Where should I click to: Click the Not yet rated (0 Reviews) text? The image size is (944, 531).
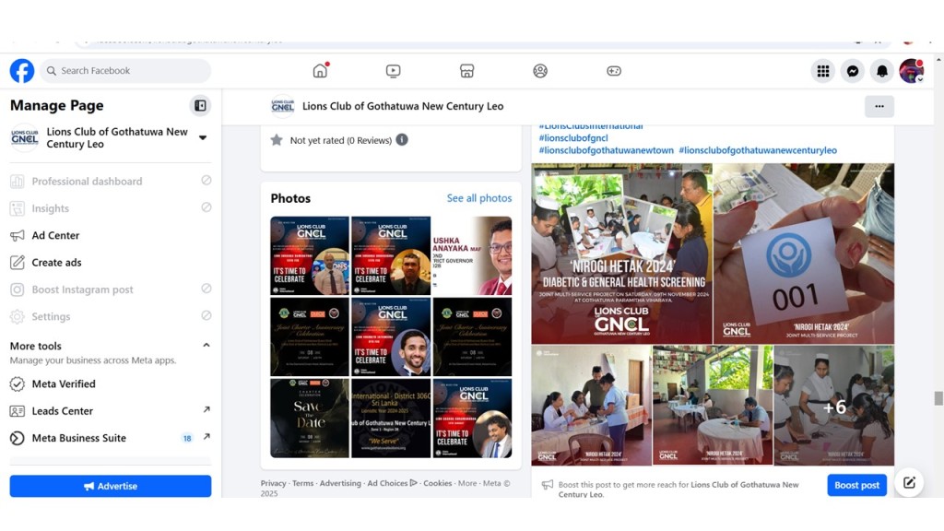coord(341,140)
